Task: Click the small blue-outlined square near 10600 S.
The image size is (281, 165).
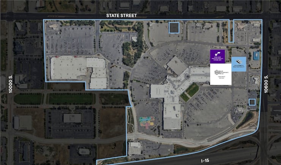Action: coord(252,102)
